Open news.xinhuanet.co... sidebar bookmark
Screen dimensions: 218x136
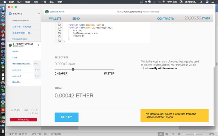coord(21,21)
